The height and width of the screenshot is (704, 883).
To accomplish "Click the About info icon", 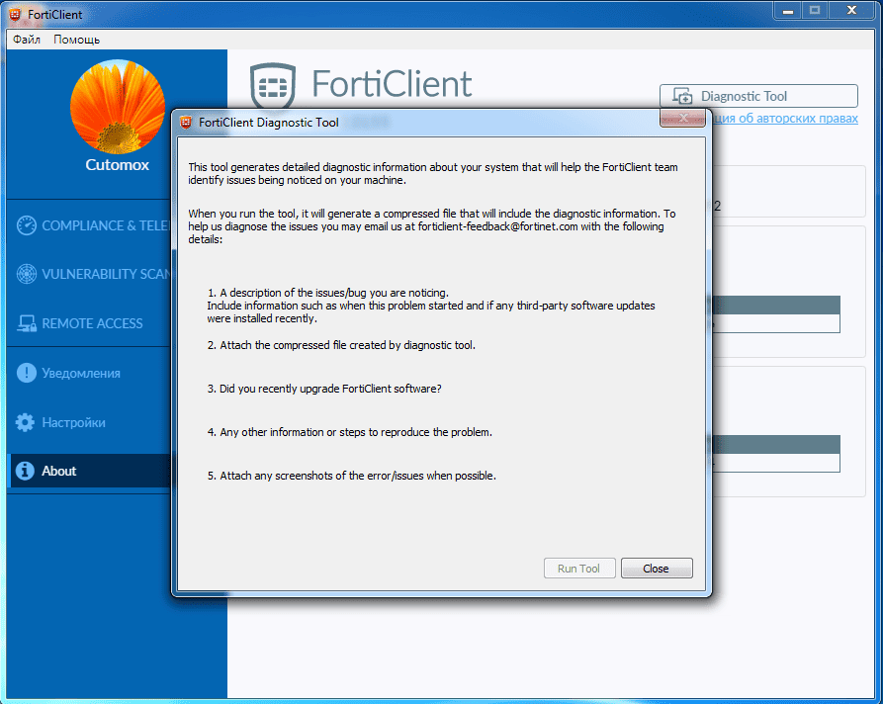I will 25,471.
